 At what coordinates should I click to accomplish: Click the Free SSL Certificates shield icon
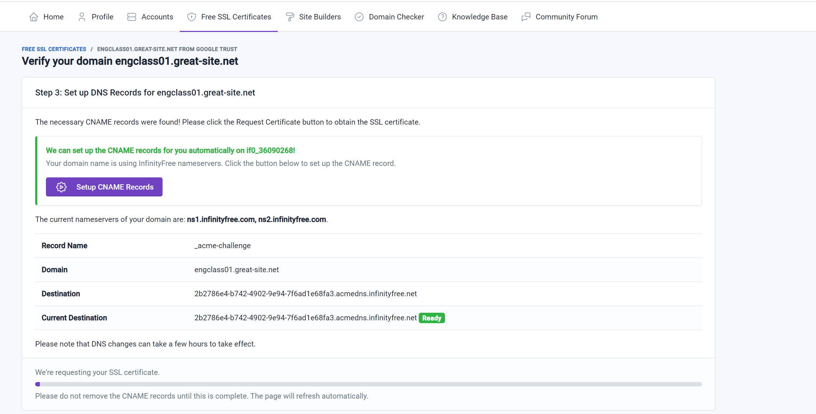[x=192, y=17]
